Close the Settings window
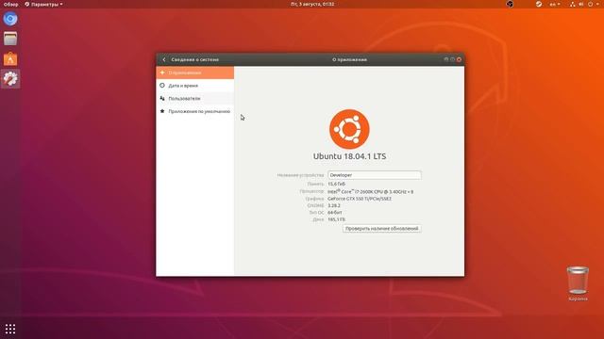Viewport: 604px width, 339px height. click(x=459, y=59)
